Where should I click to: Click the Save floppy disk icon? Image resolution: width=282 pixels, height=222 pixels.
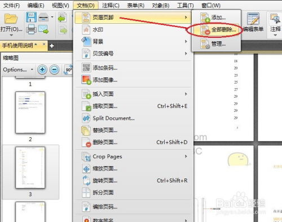31,18
